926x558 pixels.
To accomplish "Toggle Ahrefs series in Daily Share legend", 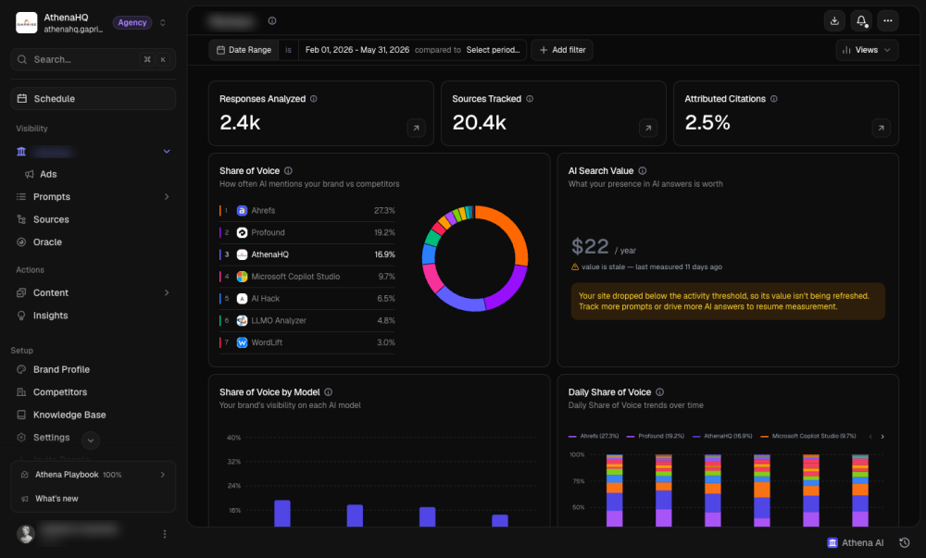I will (x=594, y=436).
